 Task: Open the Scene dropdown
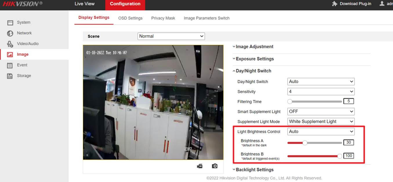[x=171, y=36]
